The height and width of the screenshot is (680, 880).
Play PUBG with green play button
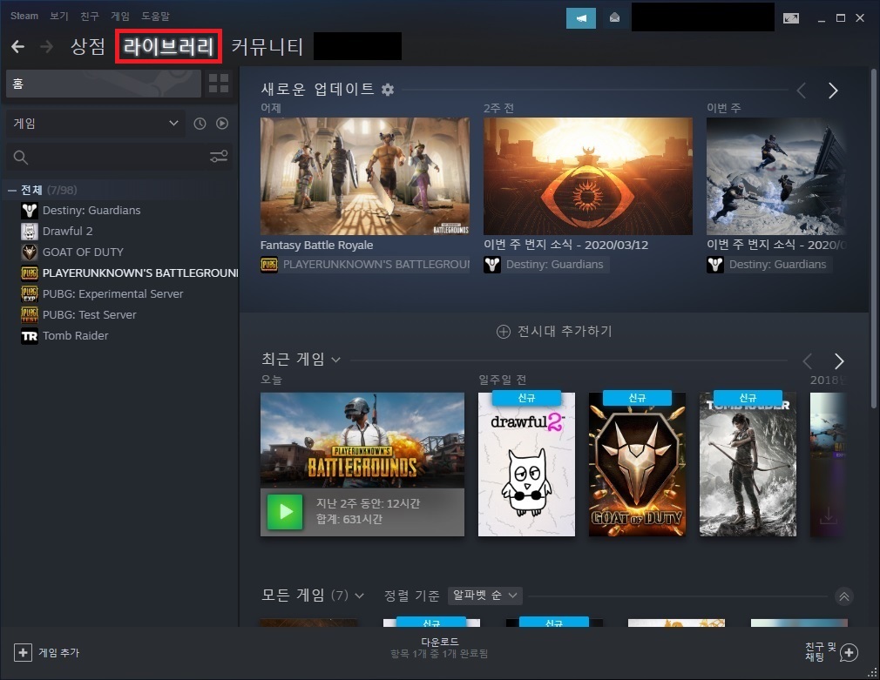pos(285,512)
